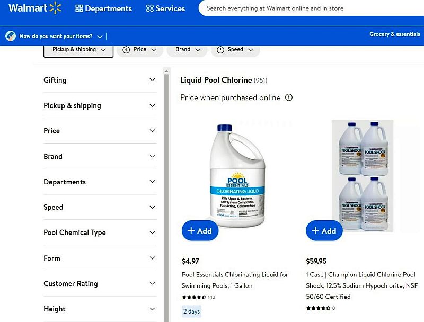The height and width of the screenshot is (322, 424).
Task: Click info icon beside 'Price when purchased online'
Action: 289,97
